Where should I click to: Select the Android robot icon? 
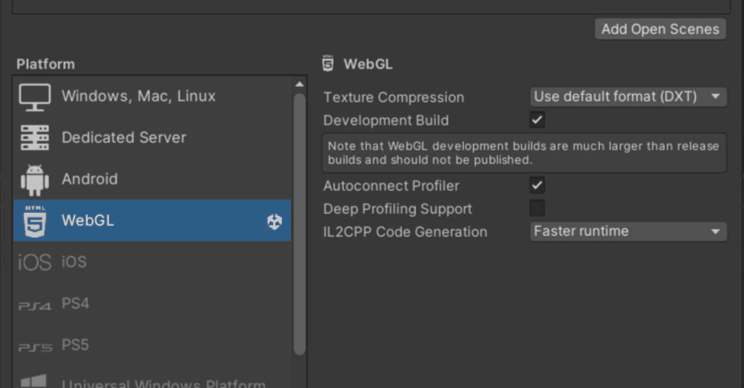pyautogui.click(x=34, y=179)
